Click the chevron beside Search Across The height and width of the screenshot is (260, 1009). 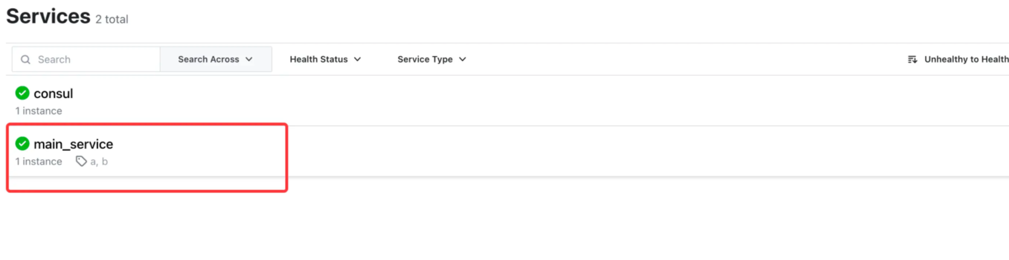[x=249, y=59]
